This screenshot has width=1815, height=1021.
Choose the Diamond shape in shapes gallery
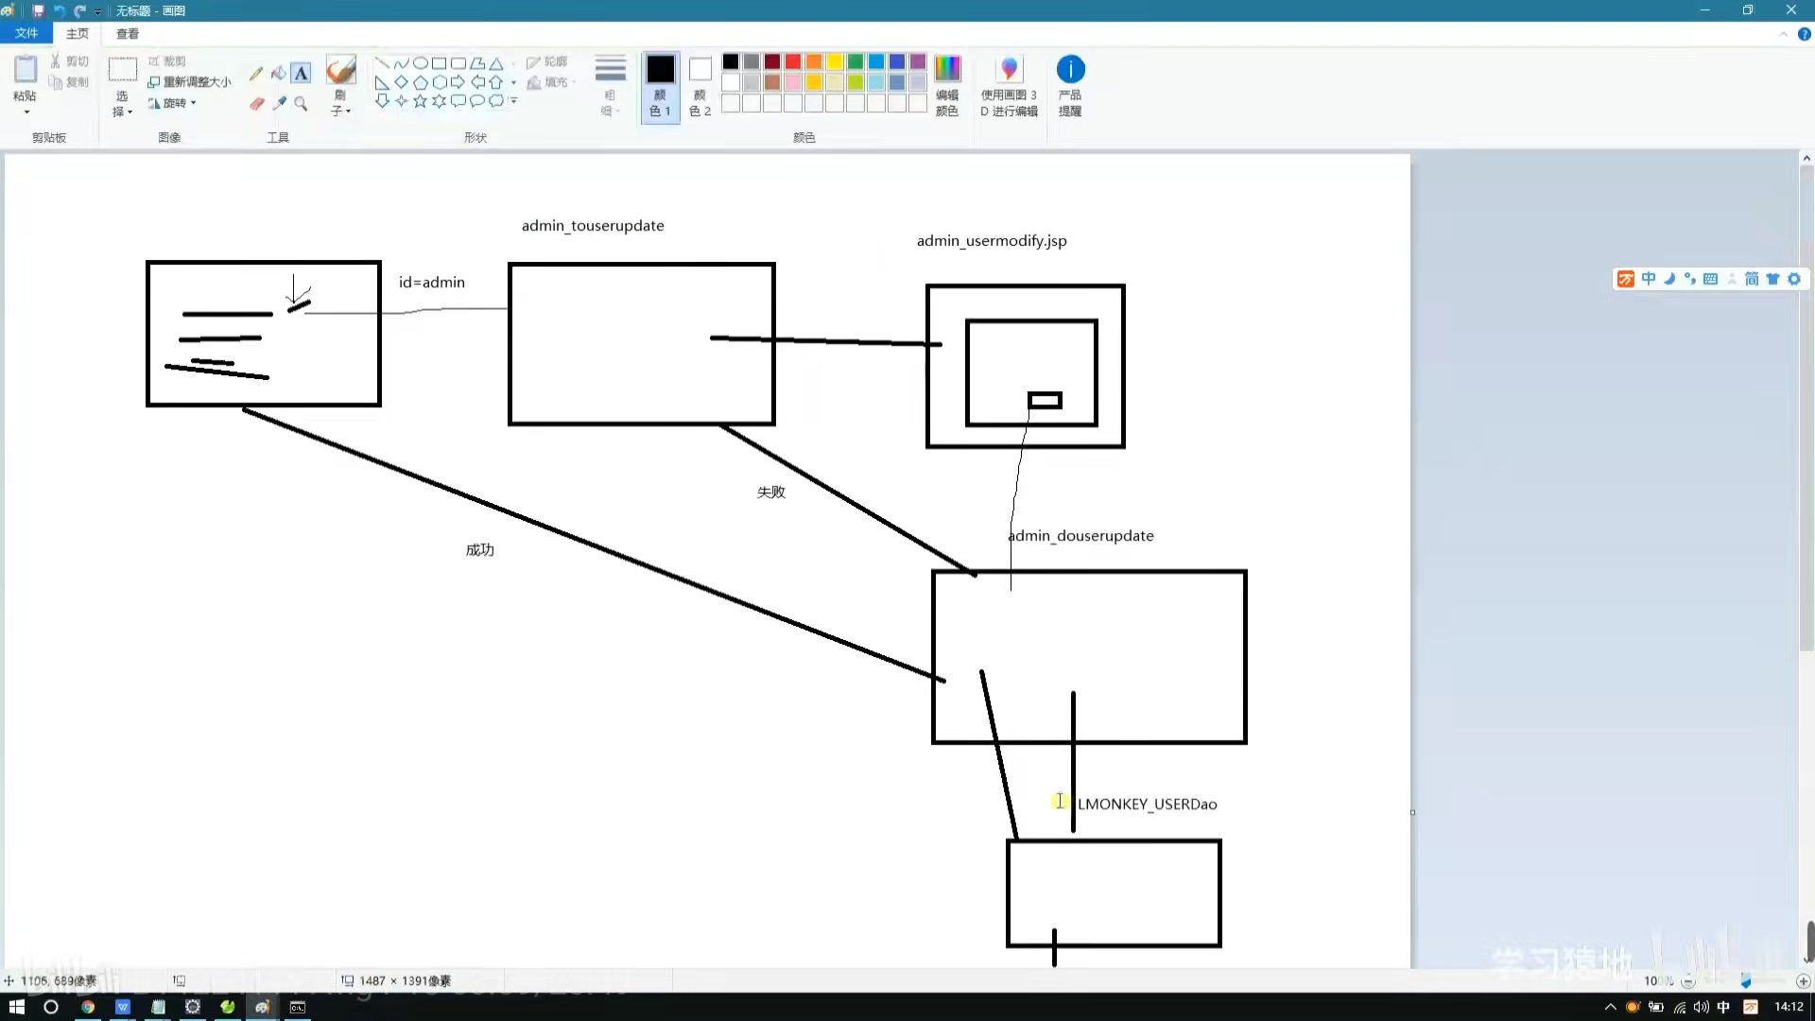[x=401, y=82]
